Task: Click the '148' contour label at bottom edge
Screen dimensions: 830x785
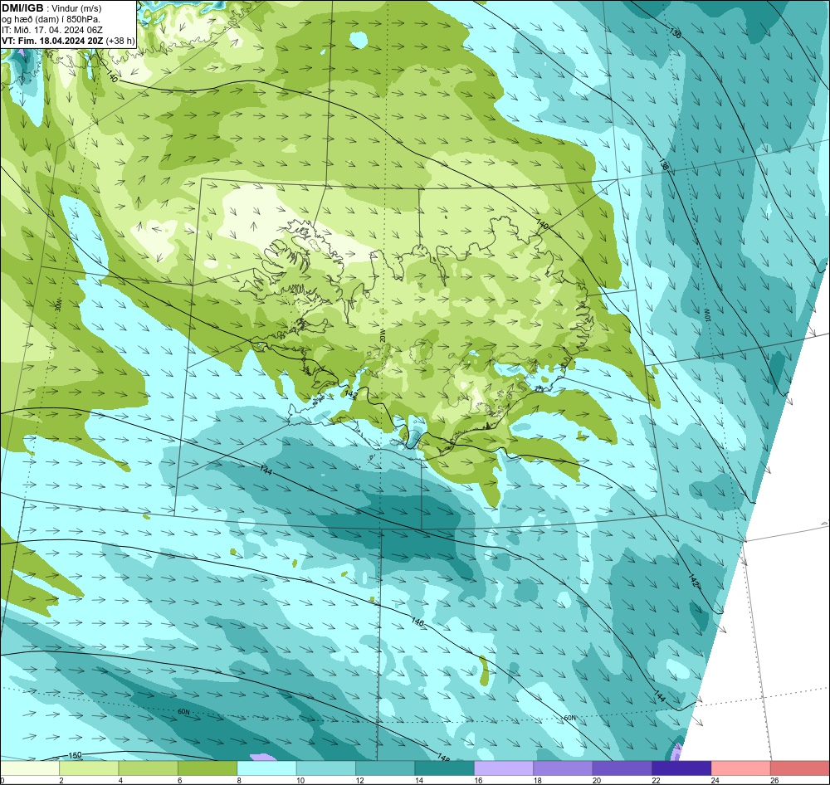Action: tap(443, 758)
